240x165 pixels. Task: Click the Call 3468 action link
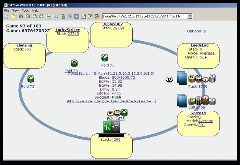pyautogui.click(x=197, y=107)
